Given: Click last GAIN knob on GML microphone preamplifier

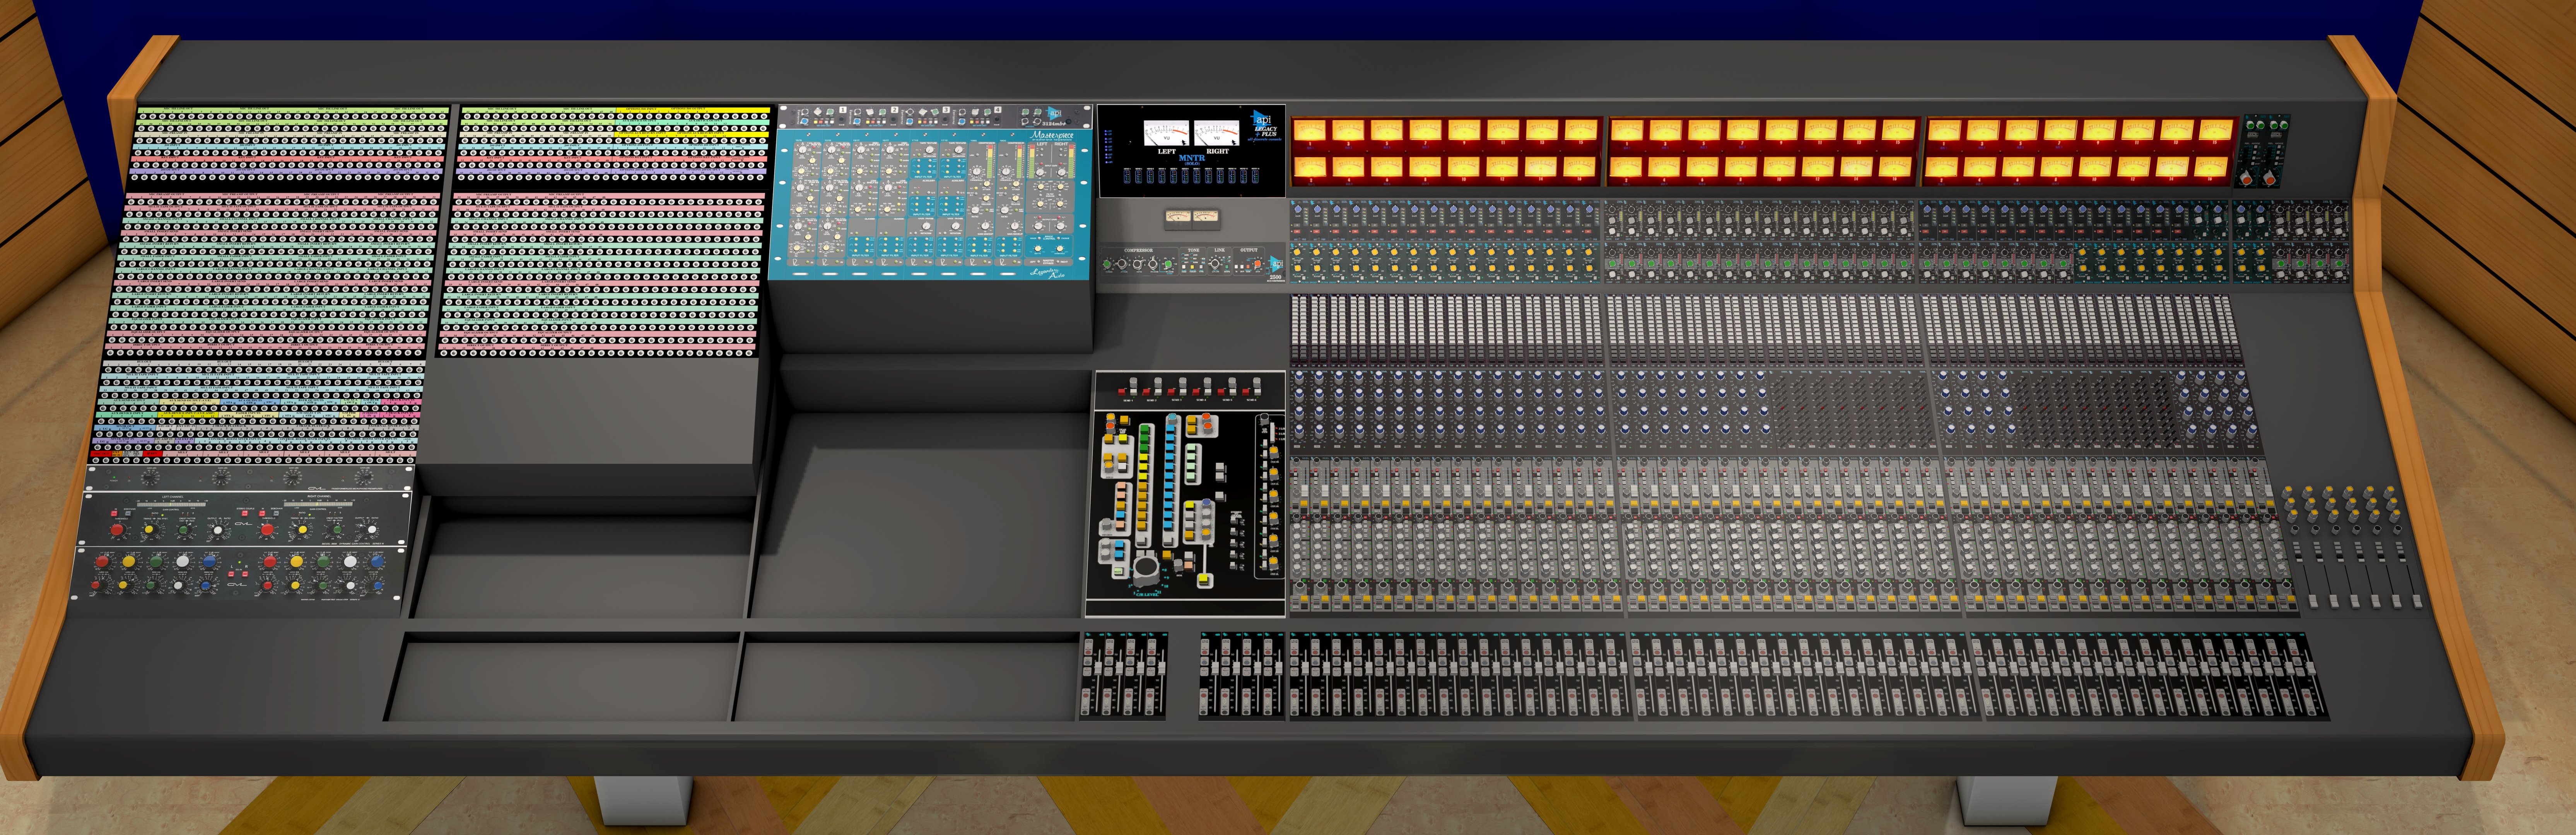Looking at the screenshot, I should [367, 477].
